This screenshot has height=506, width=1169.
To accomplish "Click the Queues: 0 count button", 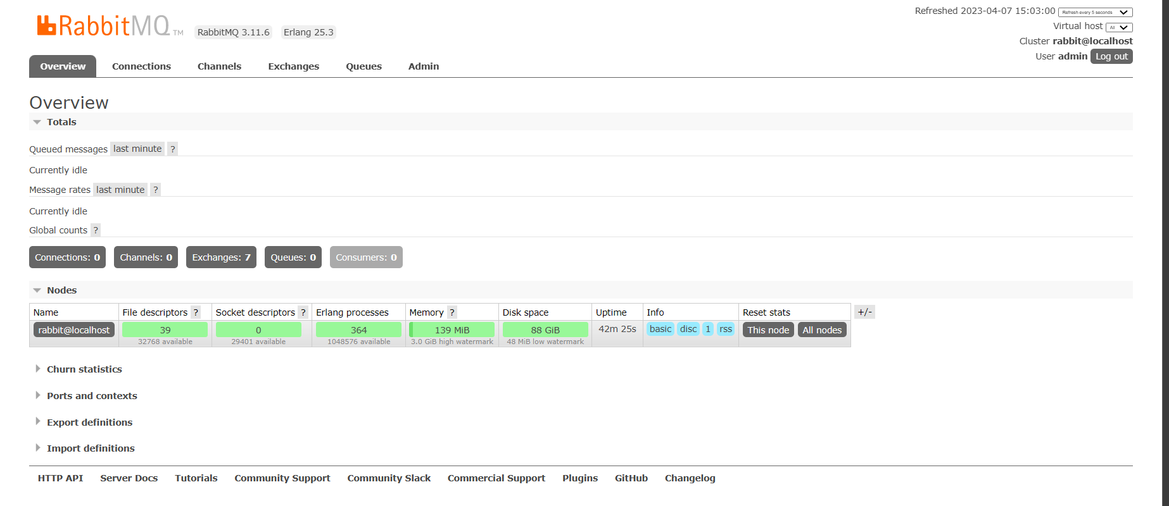I will (x=293, y=257).
